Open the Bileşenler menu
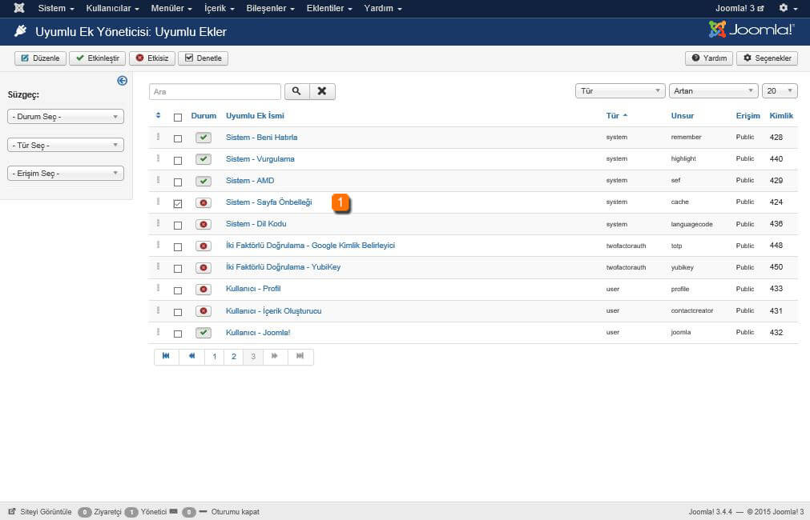The image size is (810, 520). [x=269, y=8]
